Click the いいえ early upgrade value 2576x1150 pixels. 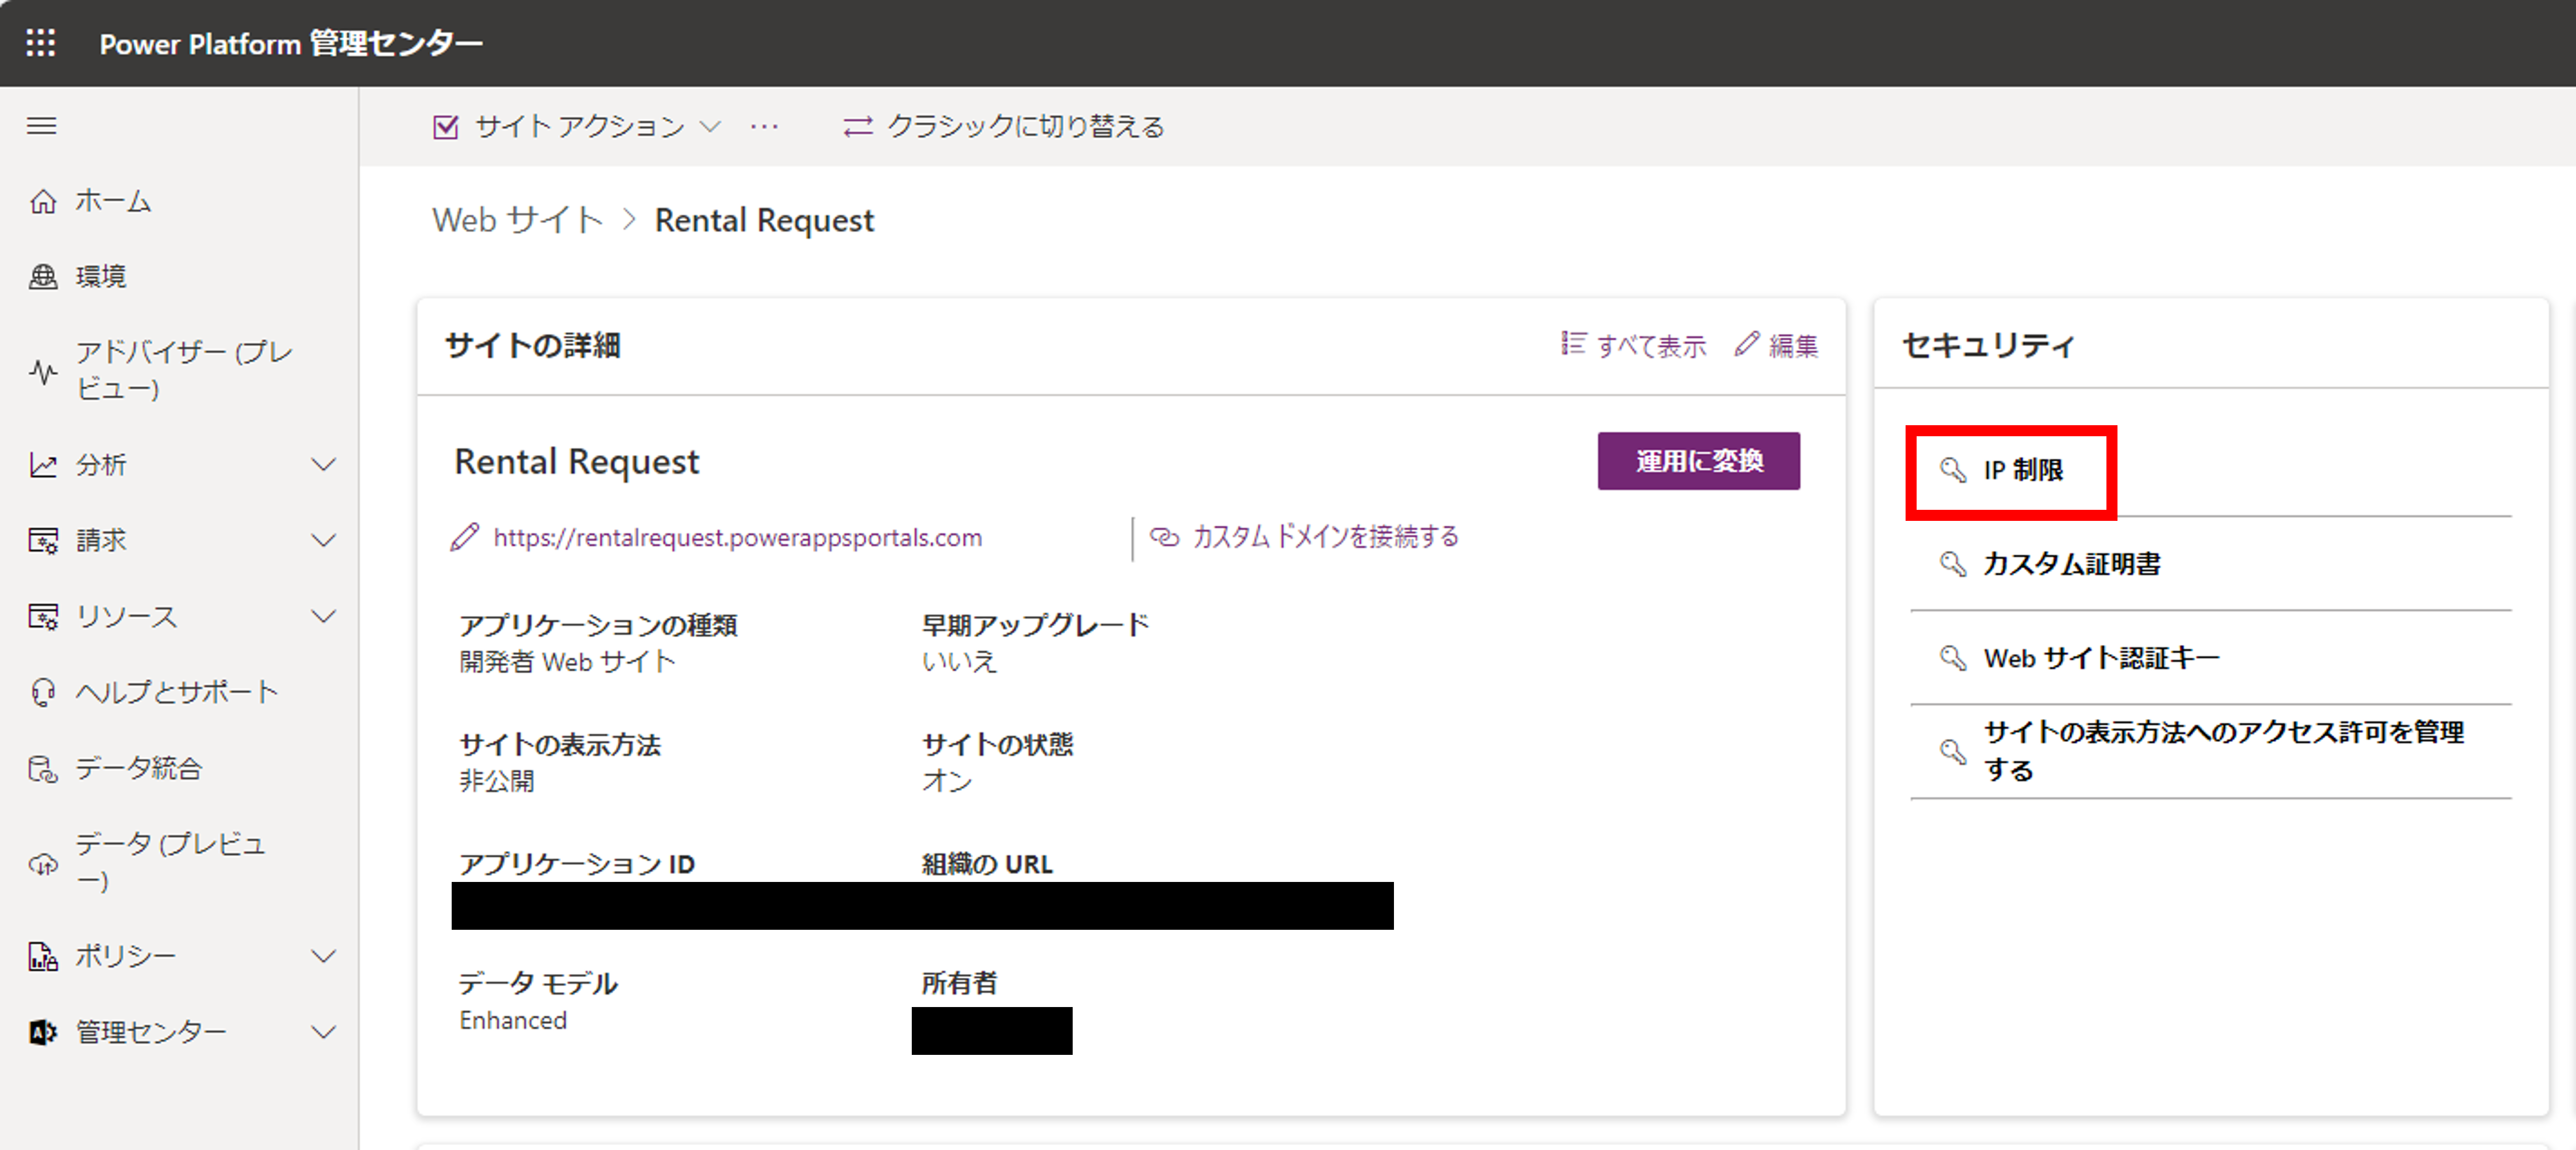pyautogui.click(x=960, y=662)
